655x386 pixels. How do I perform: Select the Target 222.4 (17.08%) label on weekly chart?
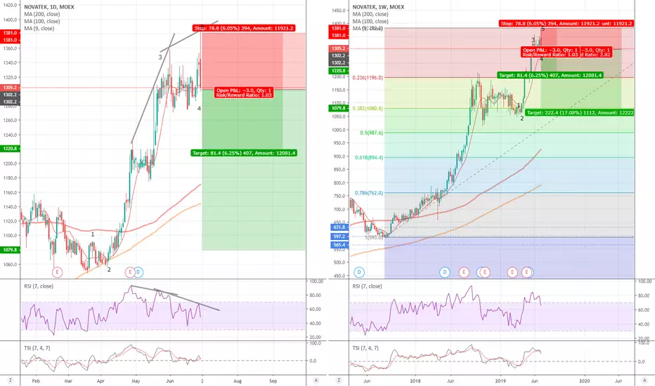[x=580, y=113]
